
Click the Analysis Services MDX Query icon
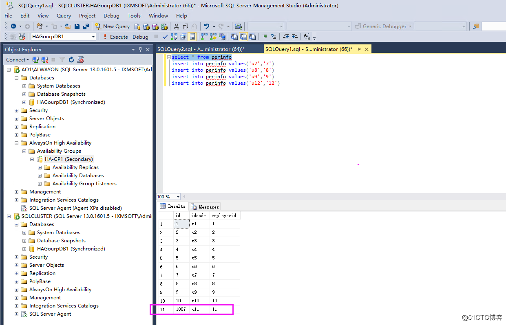click(146, 26)
